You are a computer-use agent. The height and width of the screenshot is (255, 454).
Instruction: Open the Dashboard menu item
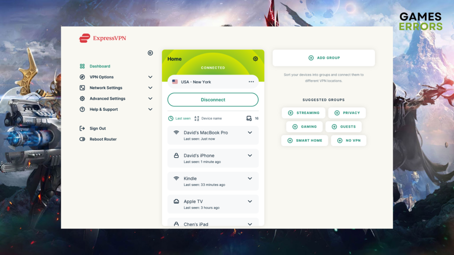tap(100, 66)
